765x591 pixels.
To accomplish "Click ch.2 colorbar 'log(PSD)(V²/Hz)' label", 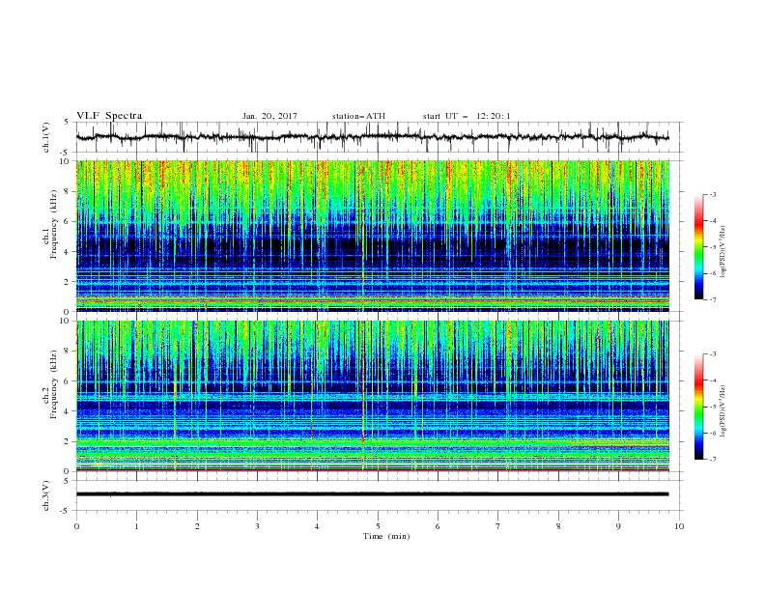I will pyautogui.click(x=723, y=411).
